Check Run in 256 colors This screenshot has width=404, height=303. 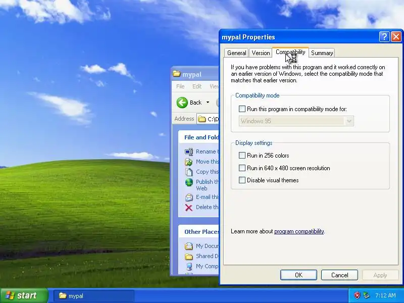(x=242, y=156)
